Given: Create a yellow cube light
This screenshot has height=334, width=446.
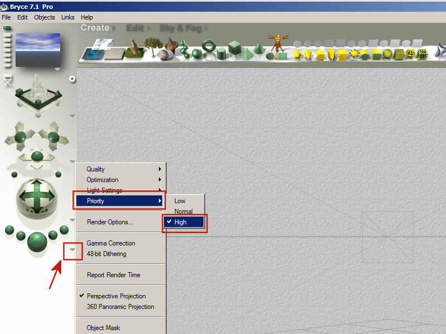Looking at the screenshot, I should [342, 55].
